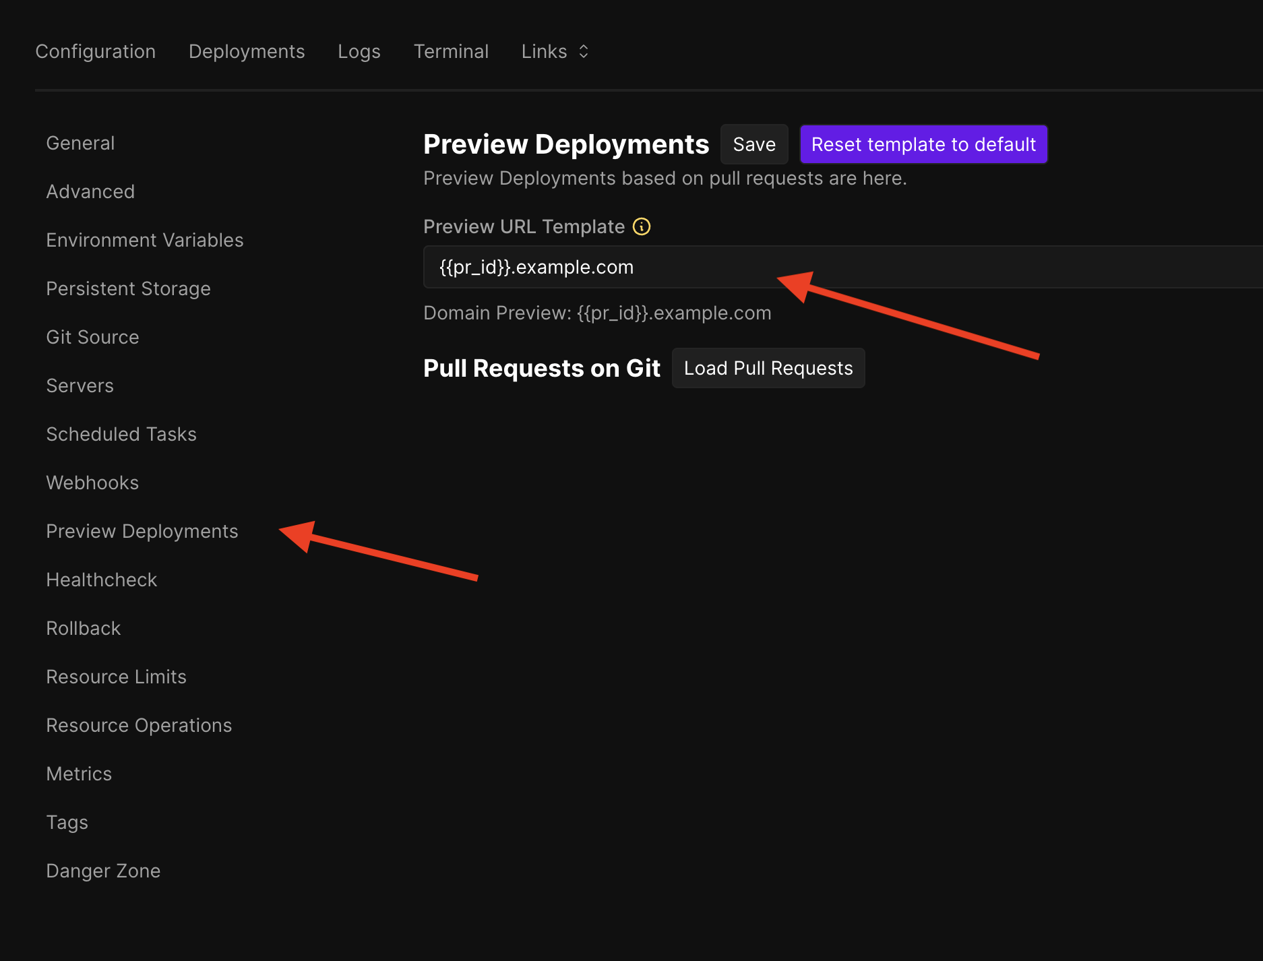The image size is (1263, 961).
Task: Open Webhooks in the sidebar
Action: pyautogui.click(x=92, y=483)
